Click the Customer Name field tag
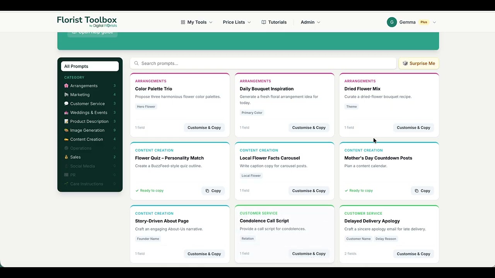 tap(358, 239)
